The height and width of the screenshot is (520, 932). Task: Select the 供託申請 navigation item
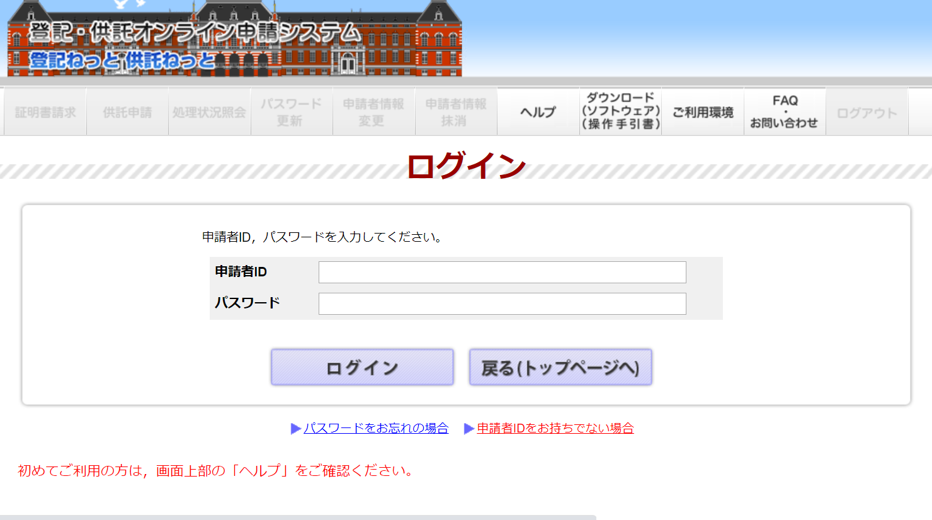pyautogui.click(x=127, y=112)
